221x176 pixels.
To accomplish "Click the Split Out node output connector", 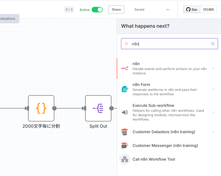I will coord(111,108).
